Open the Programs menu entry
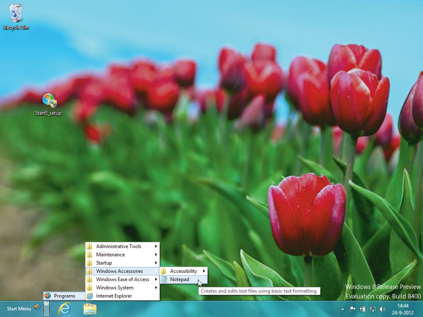Viewport: 423px width, 317px height. pos(64,296)
